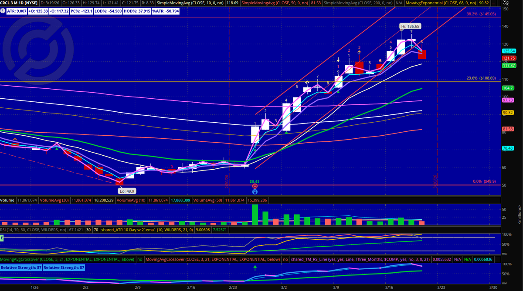Click the green 104.7 axis price bubble
The height and width of the screenshot is (291, 523).
(x=507, y=88)
